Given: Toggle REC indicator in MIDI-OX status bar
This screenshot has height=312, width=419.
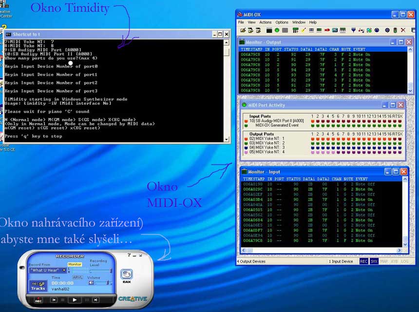Looking at the screenshot, I should (x=363, y=261).
